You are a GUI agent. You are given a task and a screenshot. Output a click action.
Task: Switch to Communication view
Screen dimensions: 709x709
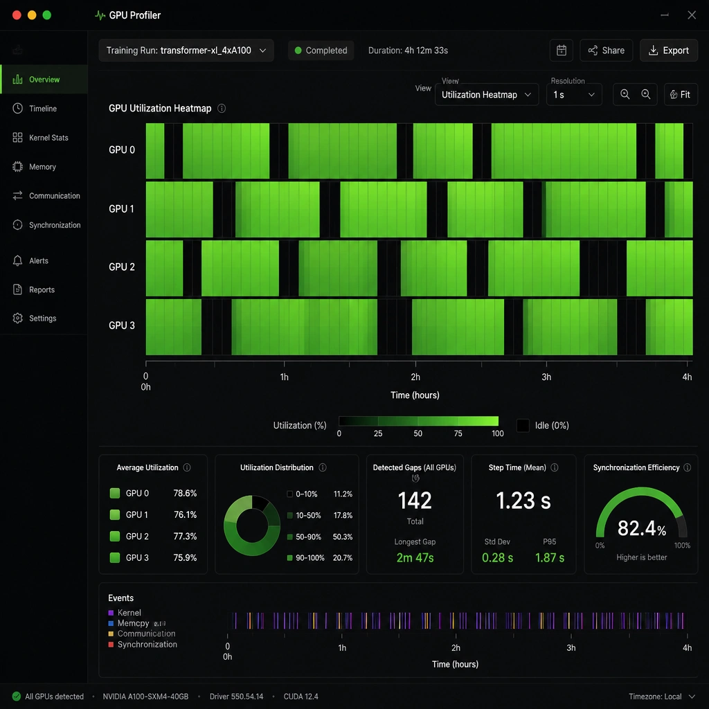[x=44, y=196]
